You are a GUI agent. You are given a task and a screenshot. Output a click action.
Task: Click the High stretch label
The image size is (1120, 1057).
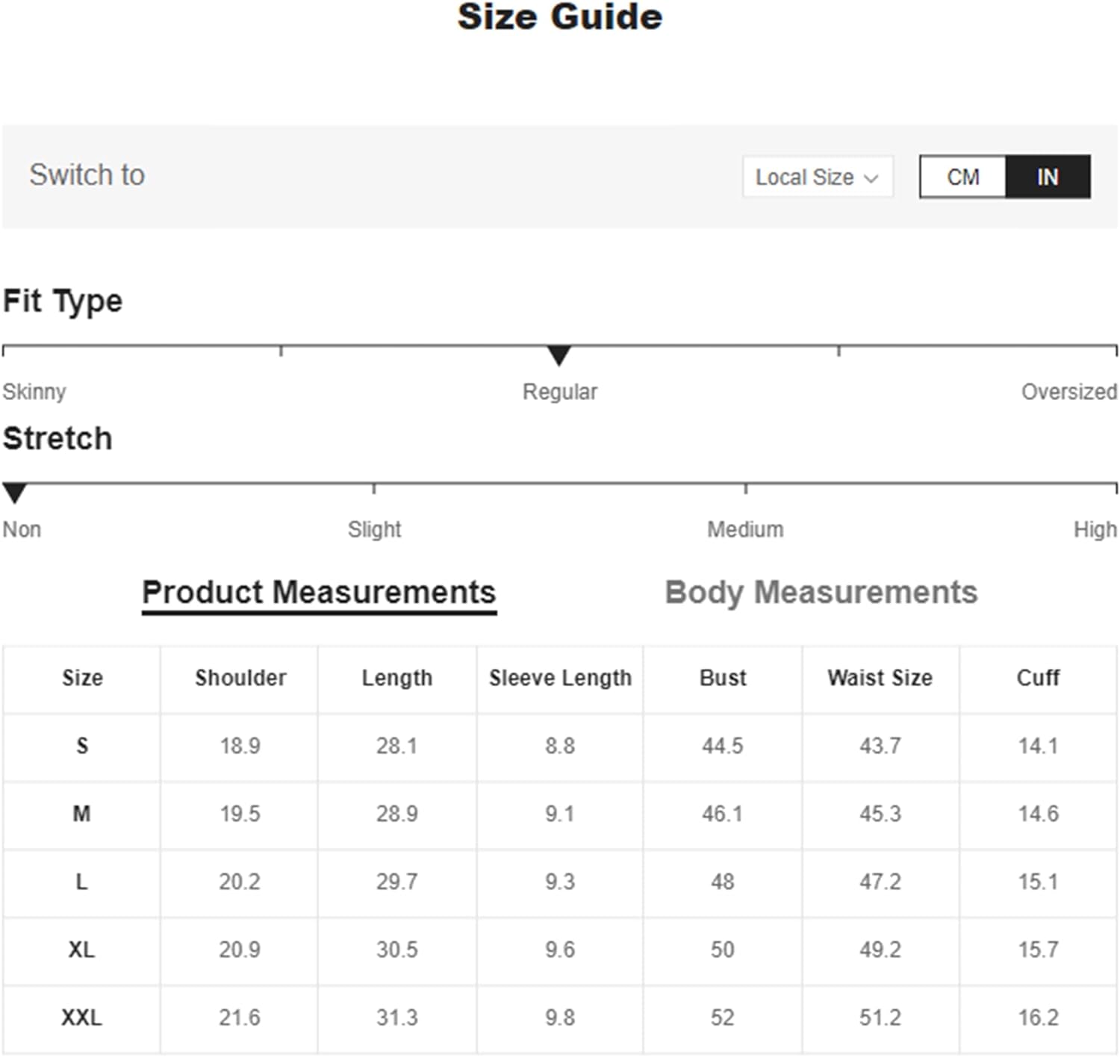1095,529
